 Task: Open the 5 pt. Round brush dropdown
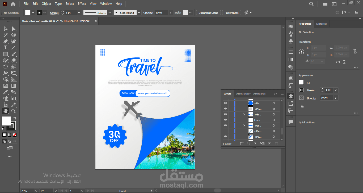(x=139, y=13)
